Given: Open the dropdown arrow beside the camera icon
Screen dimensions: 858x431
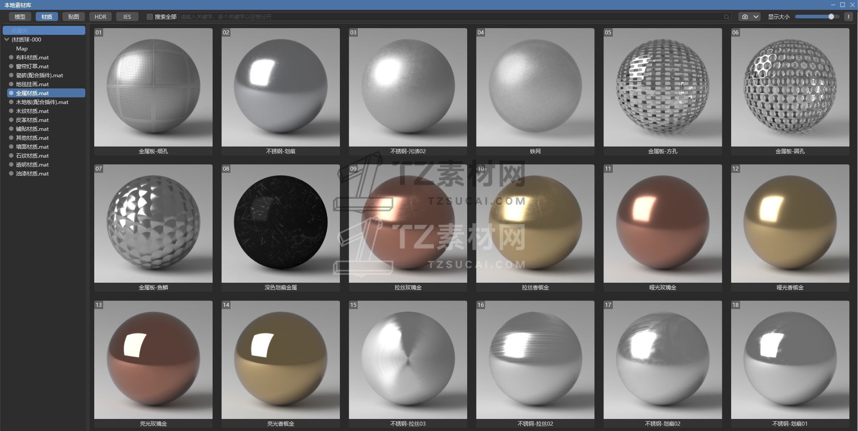Looking at the screenshot, I should [756, 17].
